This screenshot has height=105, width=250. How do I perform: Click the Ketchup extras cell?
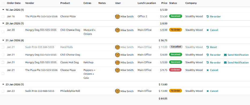(x=88, y=62)
